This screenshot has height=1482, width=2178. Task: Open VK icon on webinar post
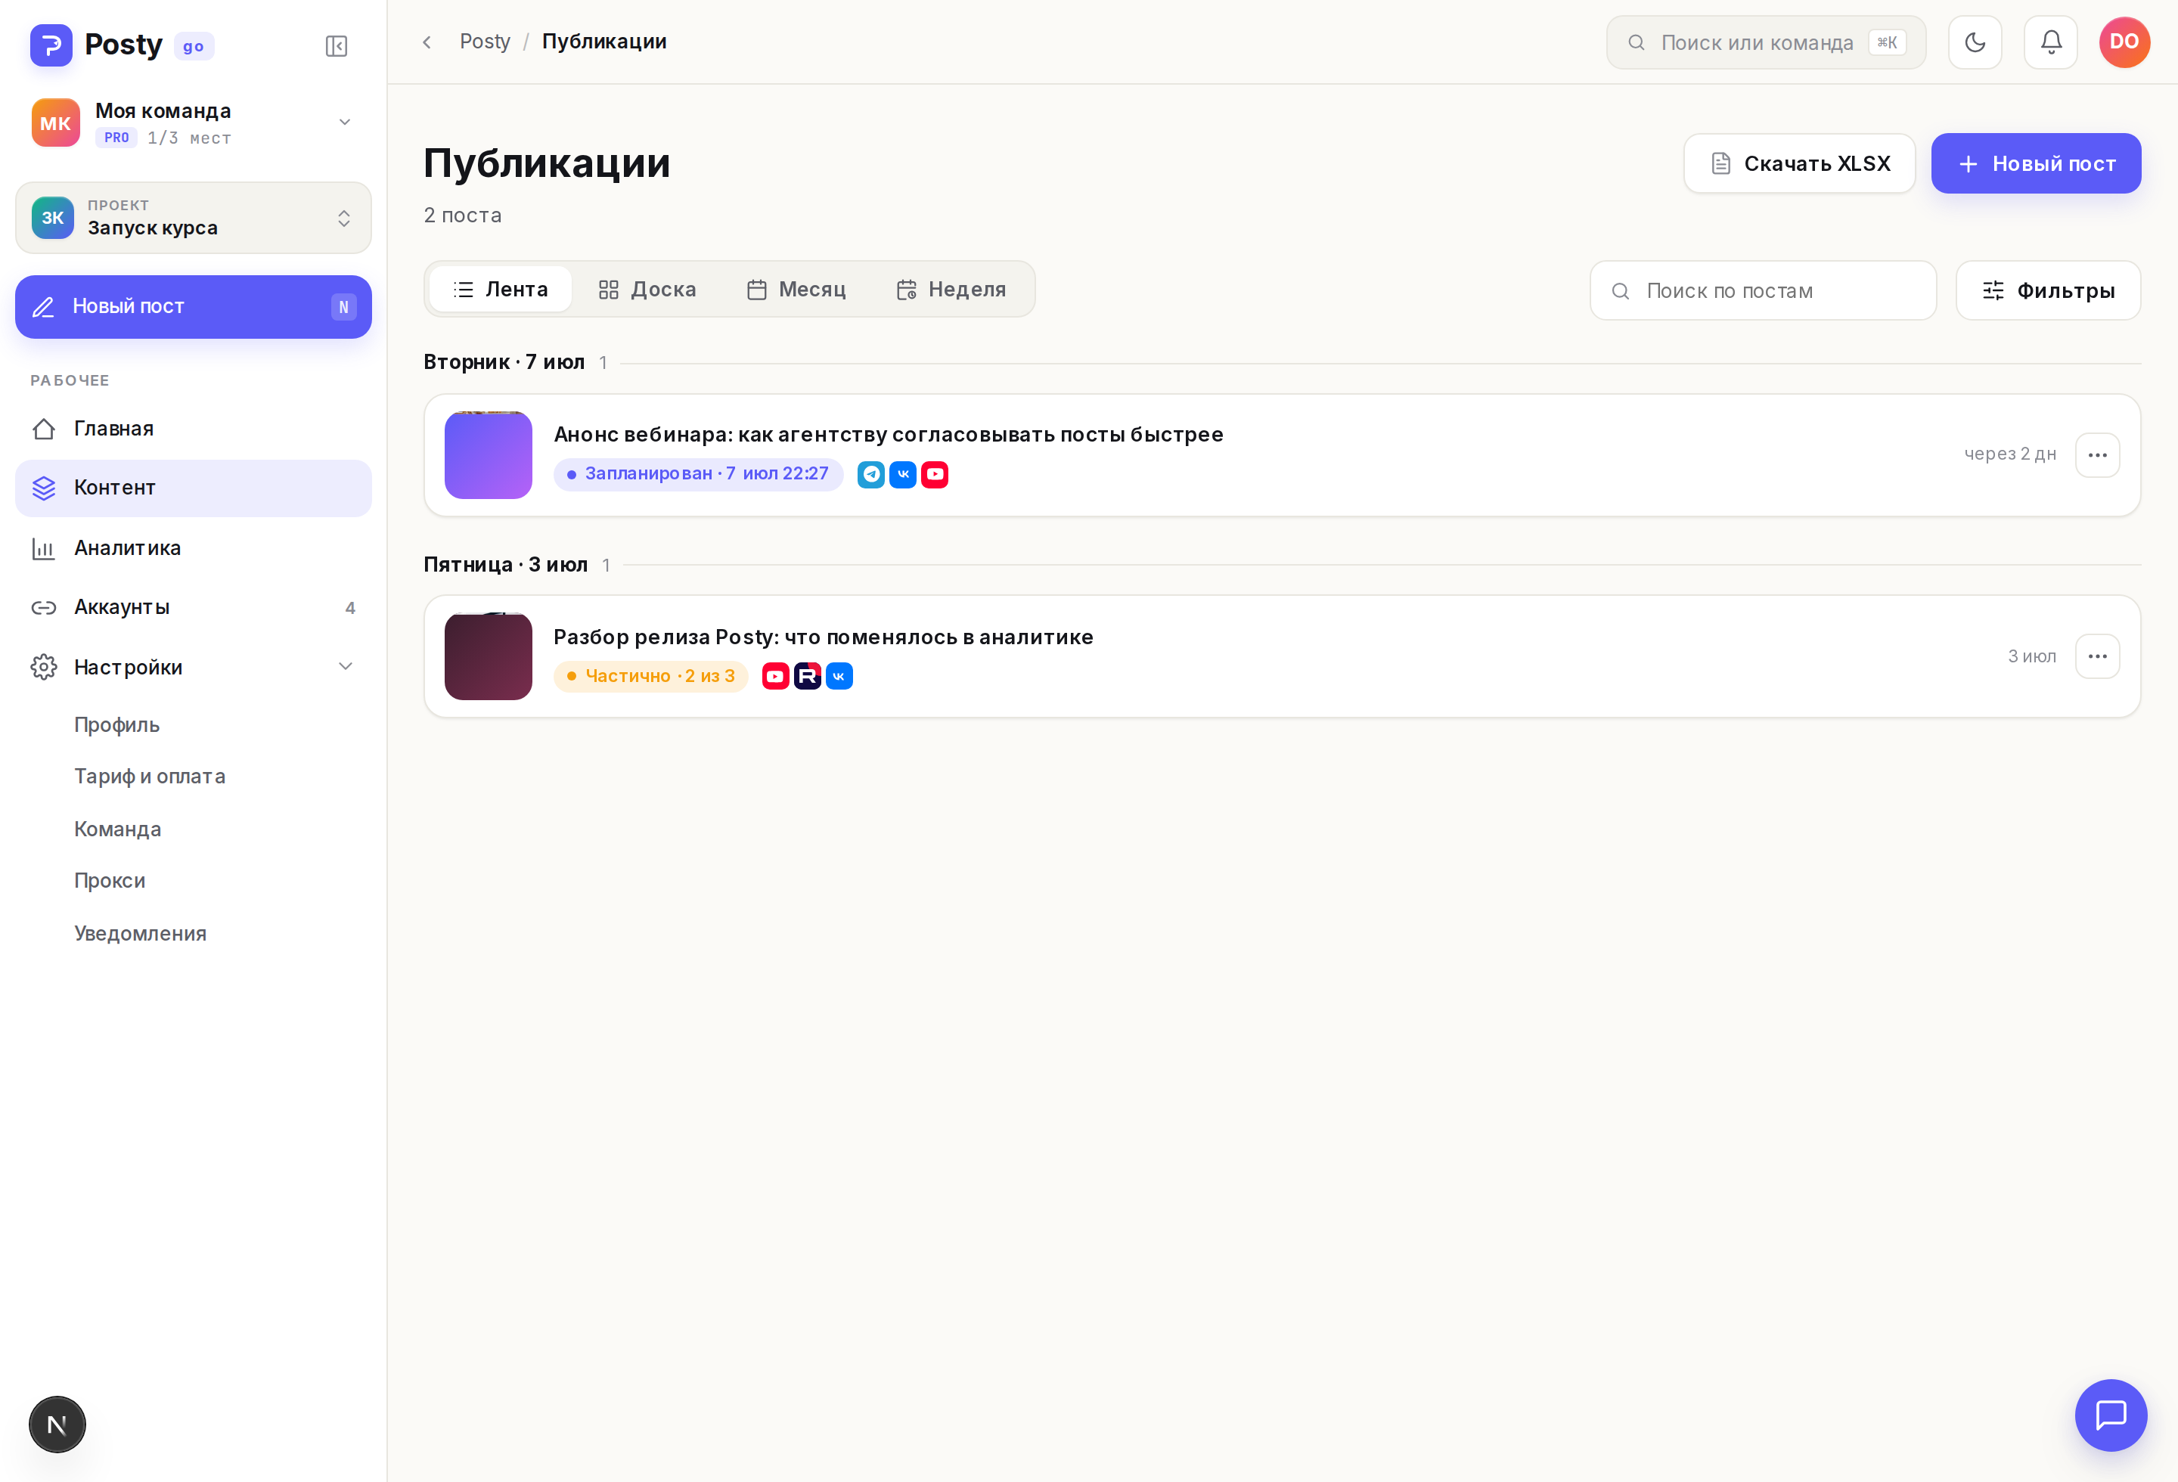click(x=902, y=474)
